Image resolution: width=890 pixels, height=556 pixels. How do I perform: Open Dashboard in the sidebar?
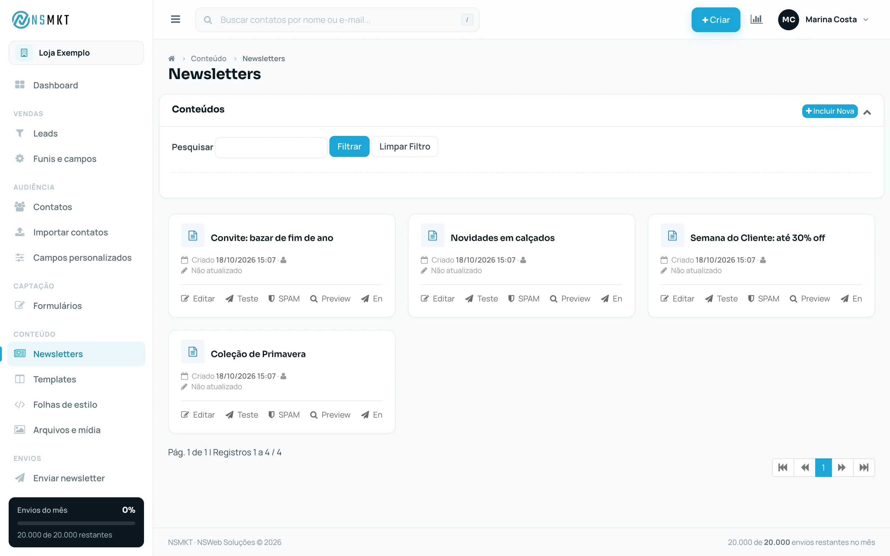(76, 85)
